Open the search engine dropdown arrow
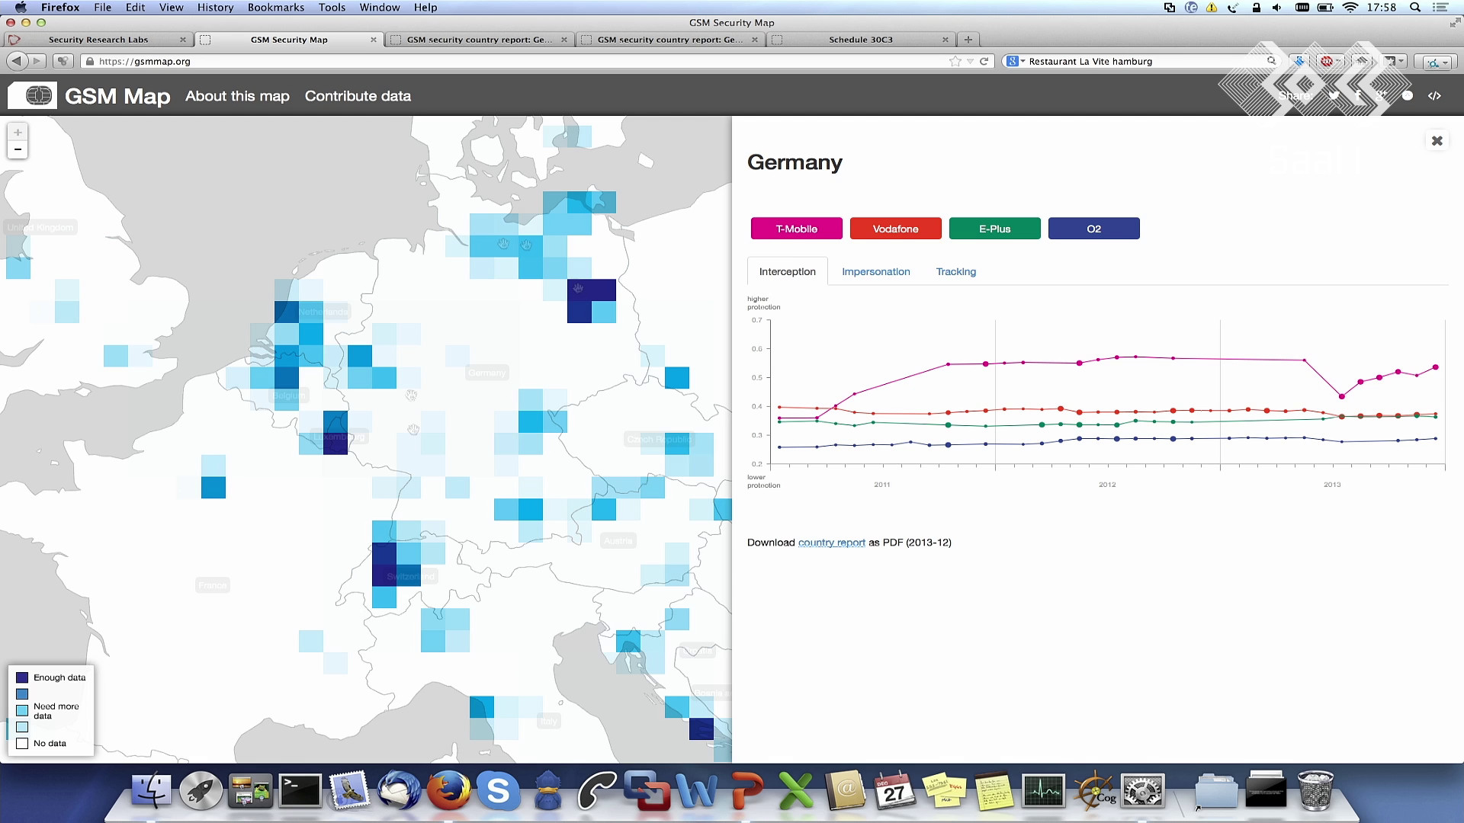This screenshot has width=1464, height=823. 1023,61
